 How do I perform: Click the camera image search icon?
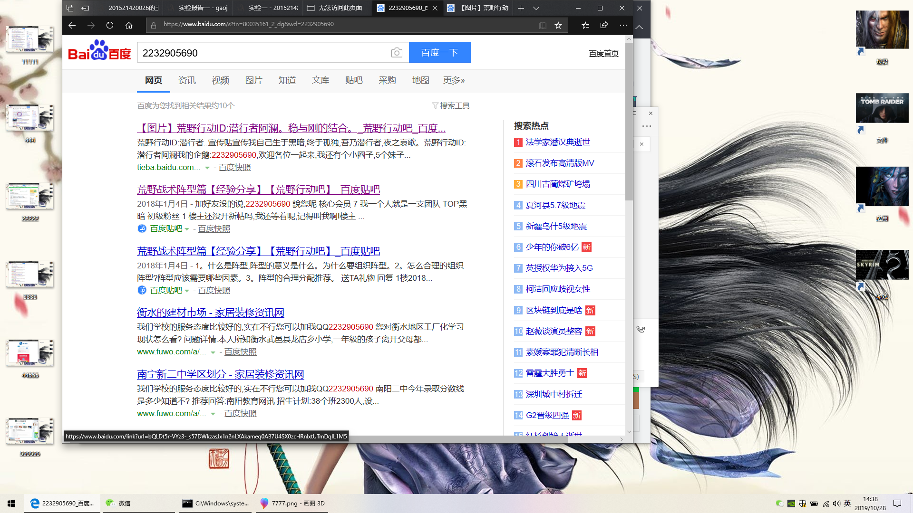click(397, 53)
